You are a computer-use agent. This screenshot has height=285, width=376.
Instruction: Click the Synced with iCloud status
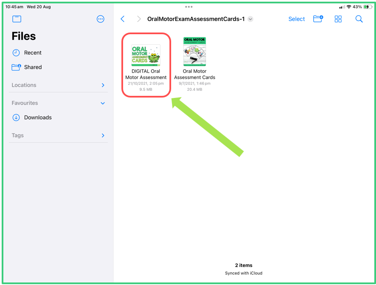pyautogui.click(x=244, y=273)
